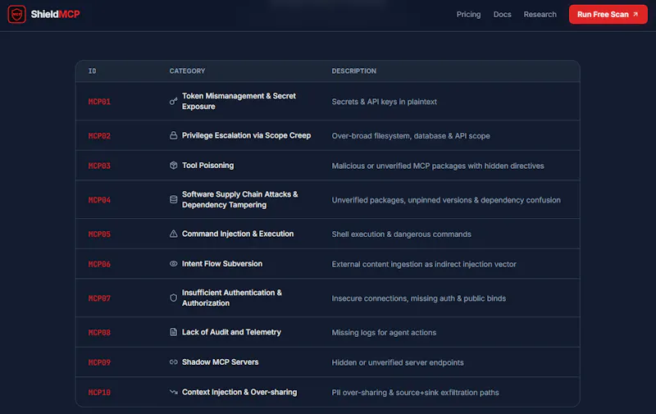The width and height of the screenshot is (656, 414).
Task: Click the eye icon beside Intent Flow Subversion
Action: [x=173, y=263]
